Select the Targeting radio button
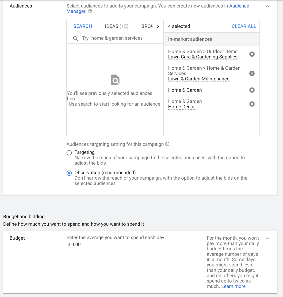This screenshot has height=297, width=283. tap(69, 153)
